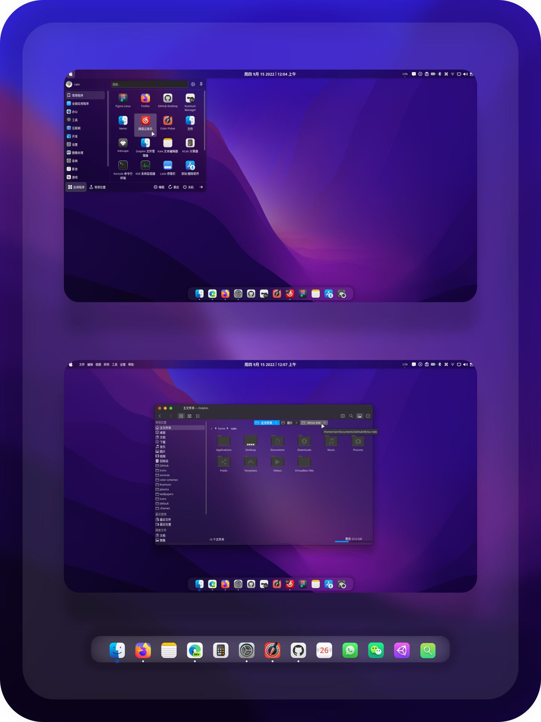This screenshot has height=722, width=541.
Task: Open the 游戏 category in launcher
Action: pyautogui.click(x=85, y=177)
